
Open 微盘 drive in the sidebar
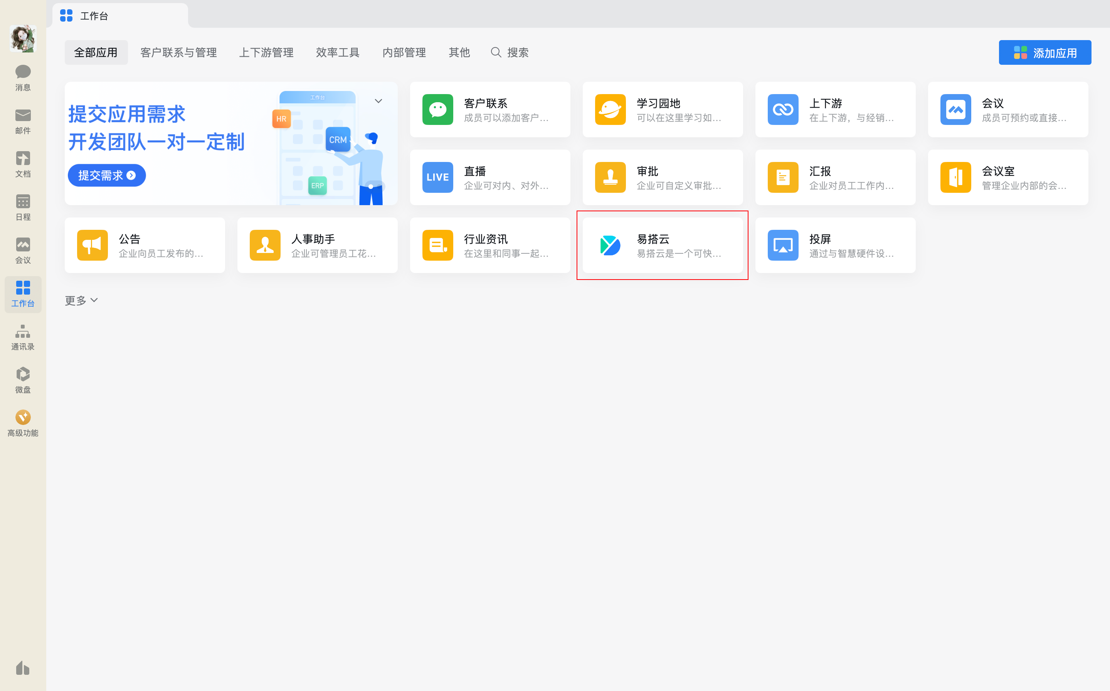[23, 380]
